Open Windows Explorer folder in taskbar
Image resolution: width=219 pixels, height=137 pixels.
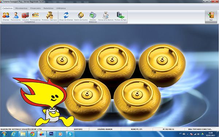[x=23, y=134]
